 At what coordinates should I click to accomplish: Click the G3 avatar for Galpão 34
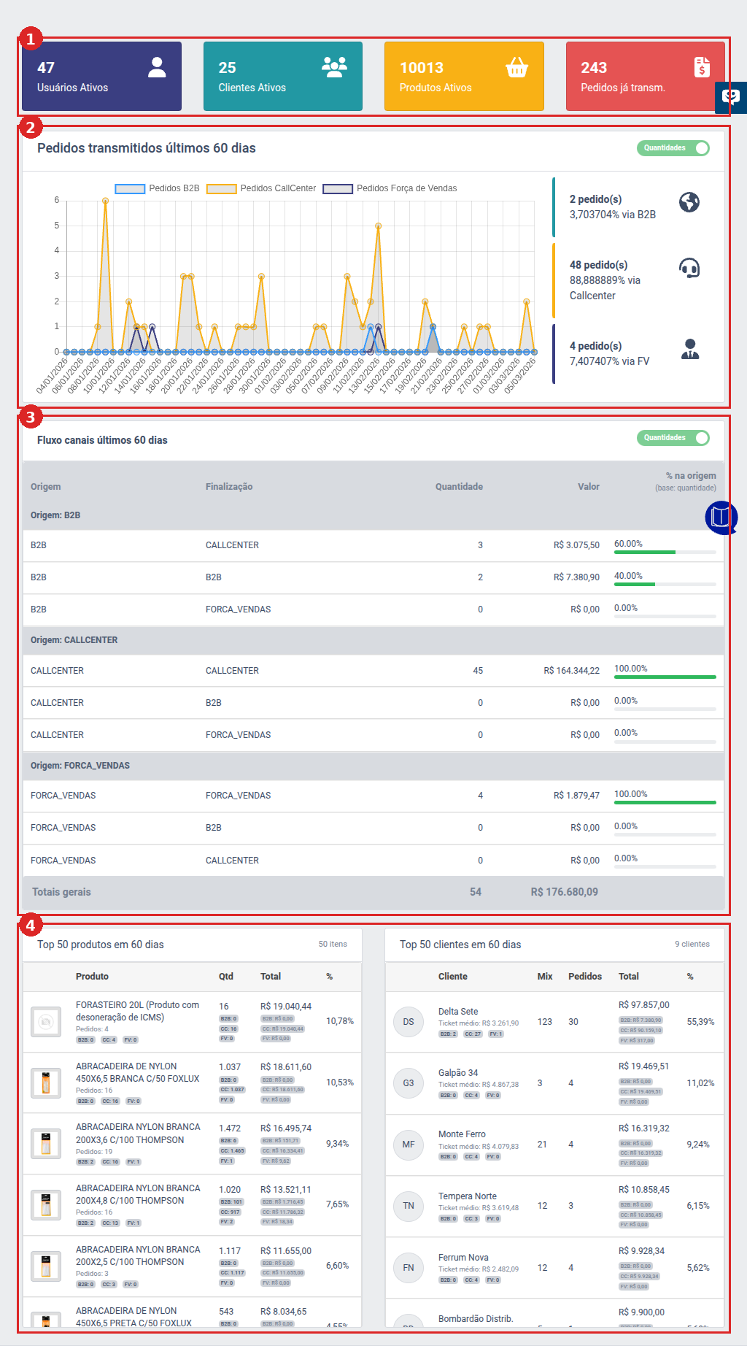coord(409,1083)
